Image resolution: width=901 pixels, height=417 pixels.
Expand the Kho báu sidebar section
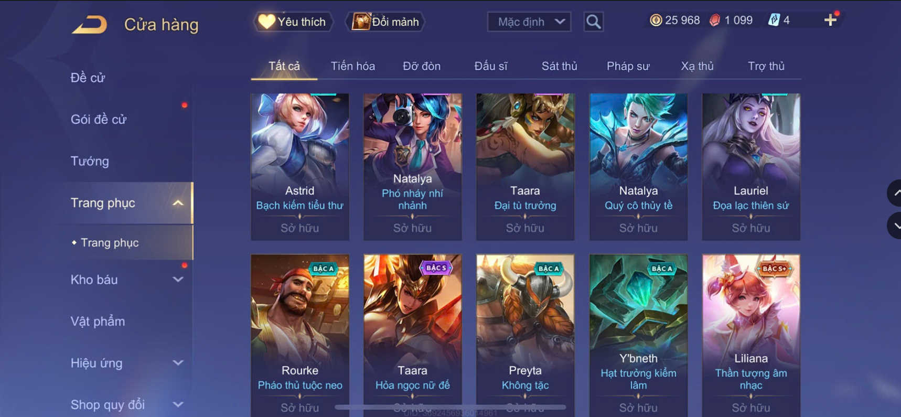click(x=178, y=280)
